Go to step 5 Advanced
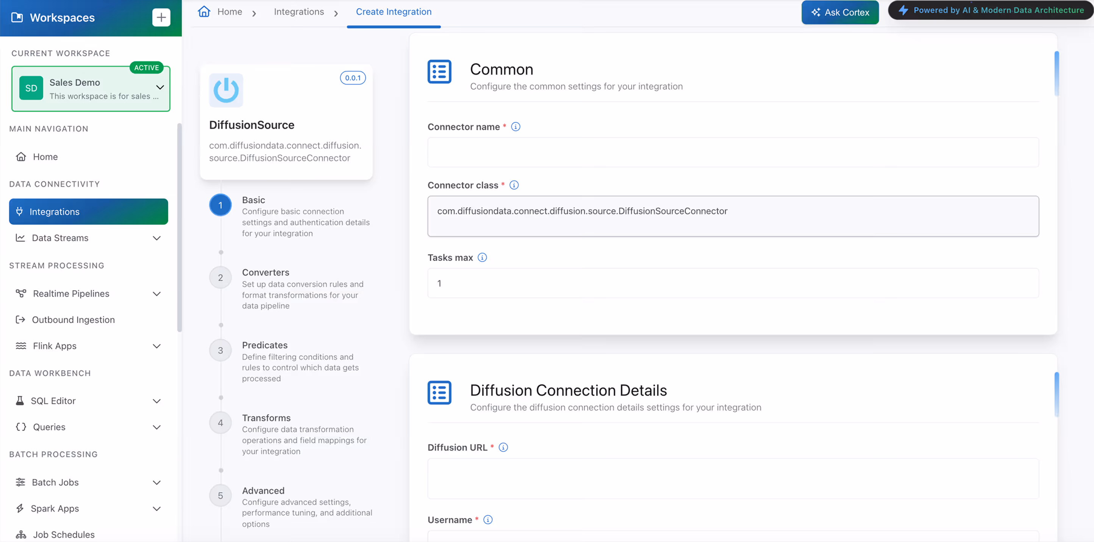The width and height of the screenshot is (1094, 542). coord(220,496)
